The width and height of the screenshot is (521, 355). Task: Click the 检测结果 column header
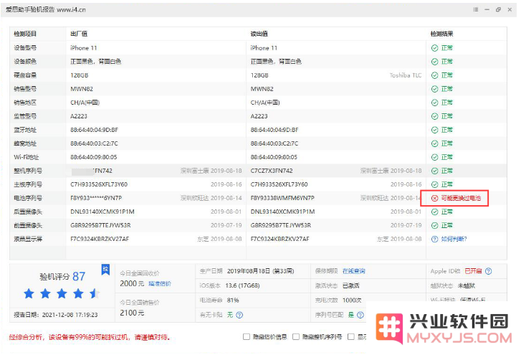(441, 34)
